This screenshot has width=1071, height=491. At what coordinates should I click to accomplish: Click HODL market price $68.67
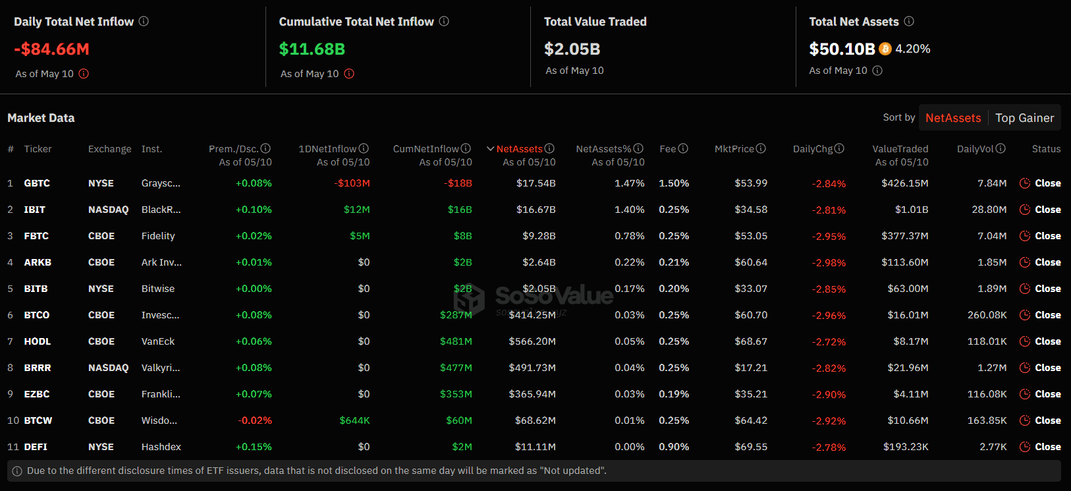click(751, 341)
